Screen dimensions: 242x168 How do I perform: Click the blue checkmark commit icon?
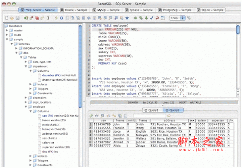click(151, 18)
